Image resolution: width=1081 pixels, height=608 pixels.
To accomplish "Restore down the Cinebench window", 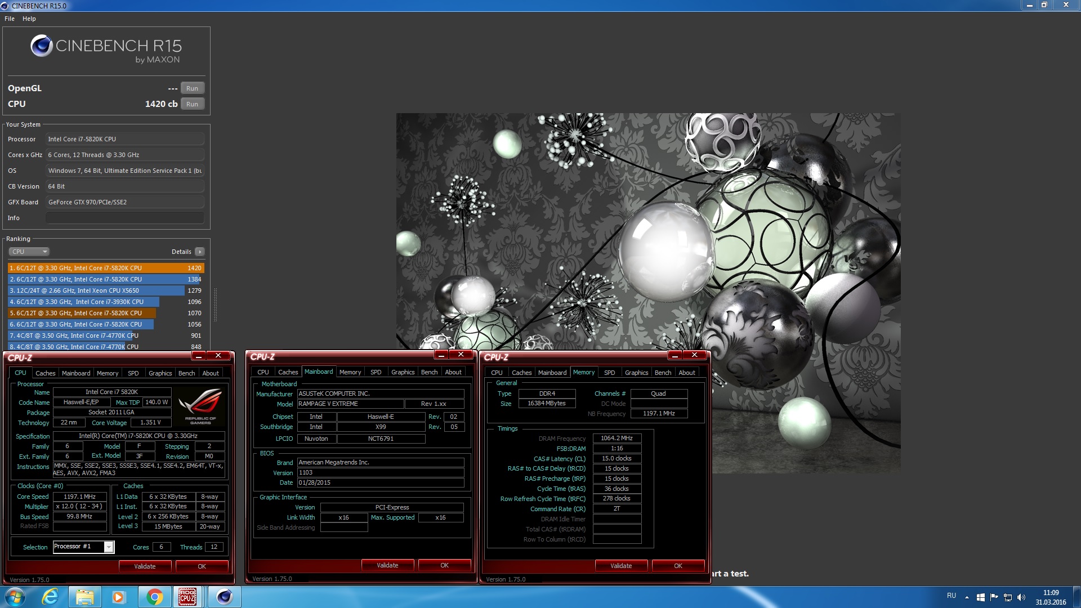I will click(x=1044, y=5).
